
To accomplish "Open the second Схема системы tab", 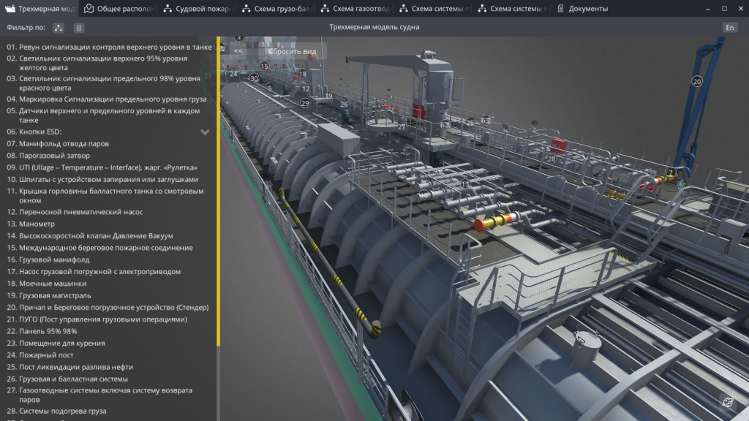I will coord(513,9).
